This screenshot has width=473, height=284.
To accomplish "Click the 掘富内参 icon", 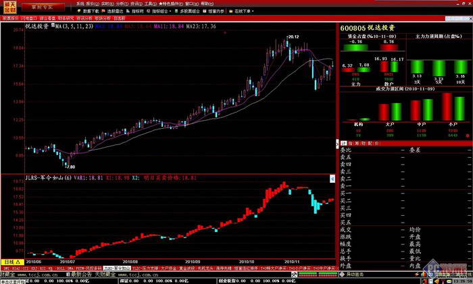I will [205, 11].
